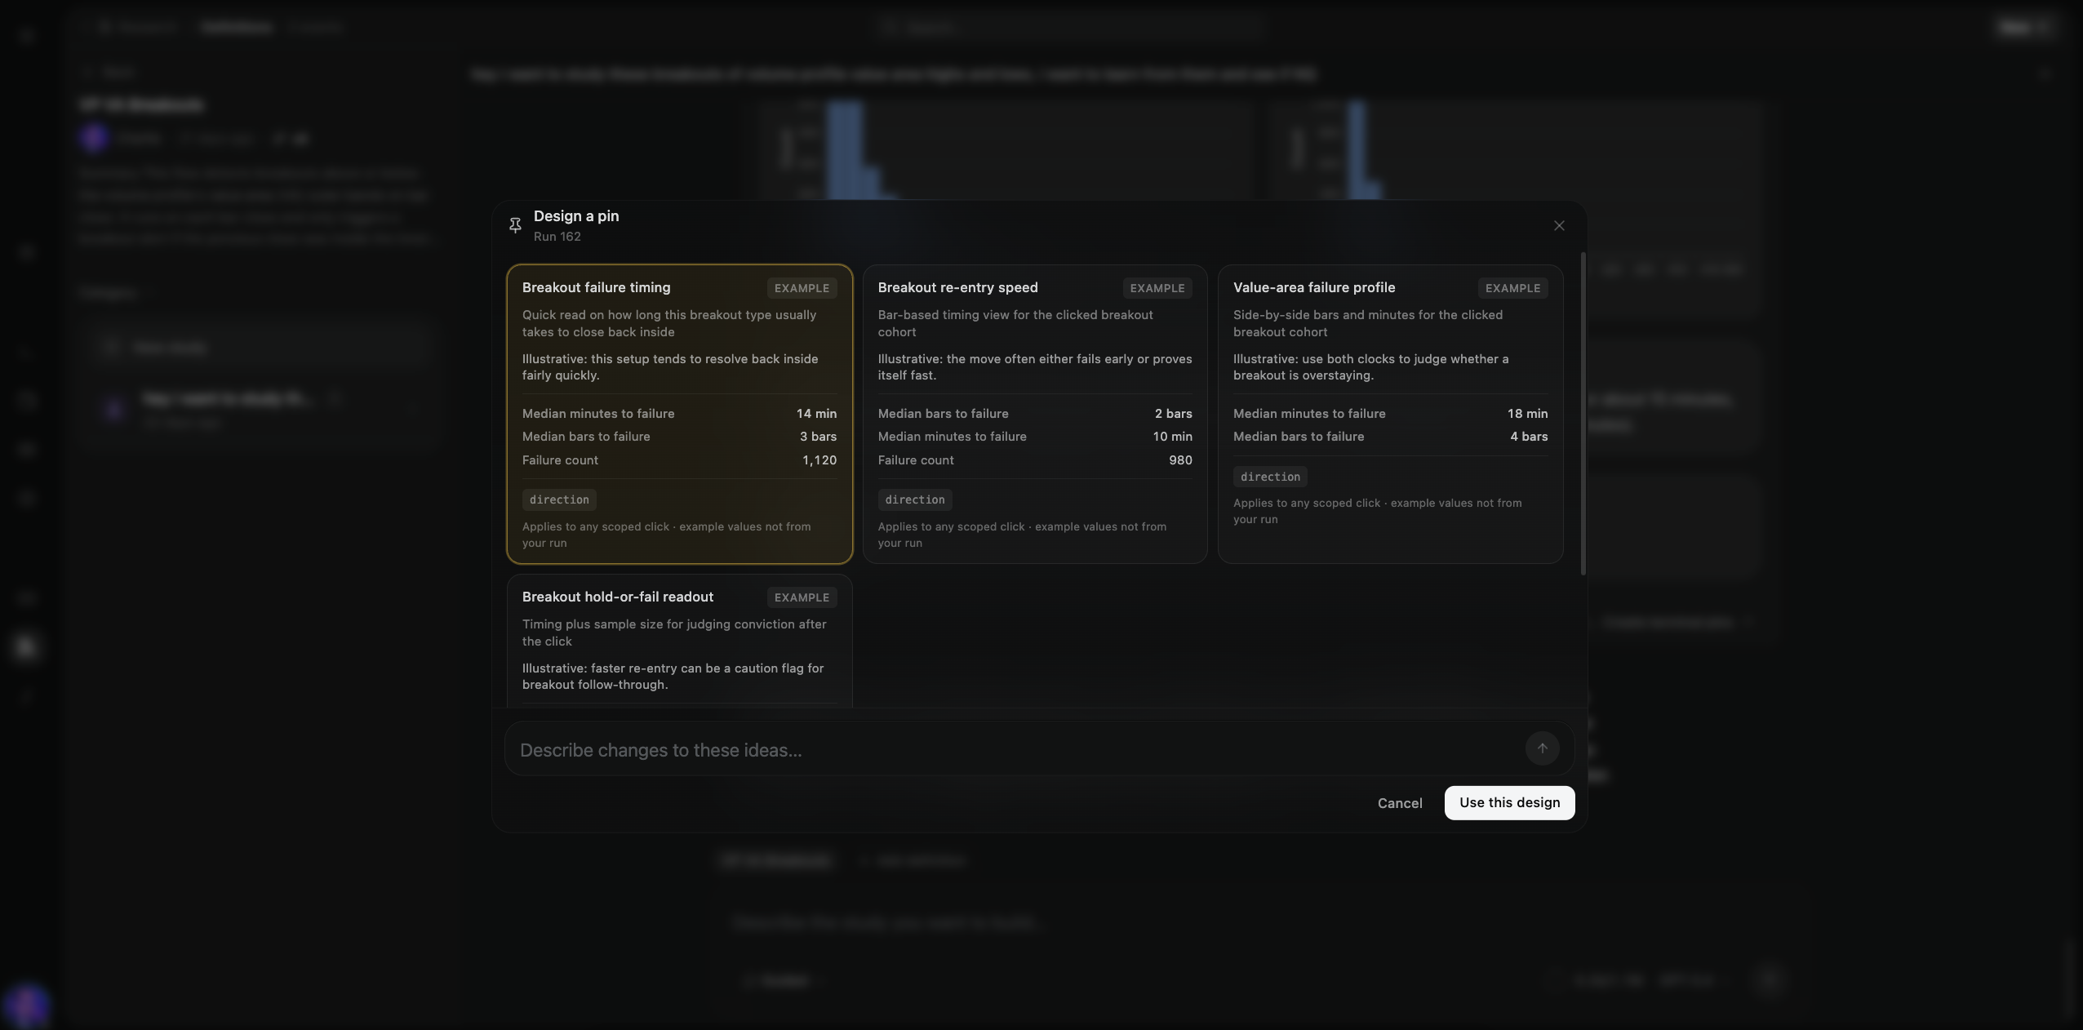Click the pin icon beside Design a pin
The image size is (2083, 1030).
pos(515,225)
